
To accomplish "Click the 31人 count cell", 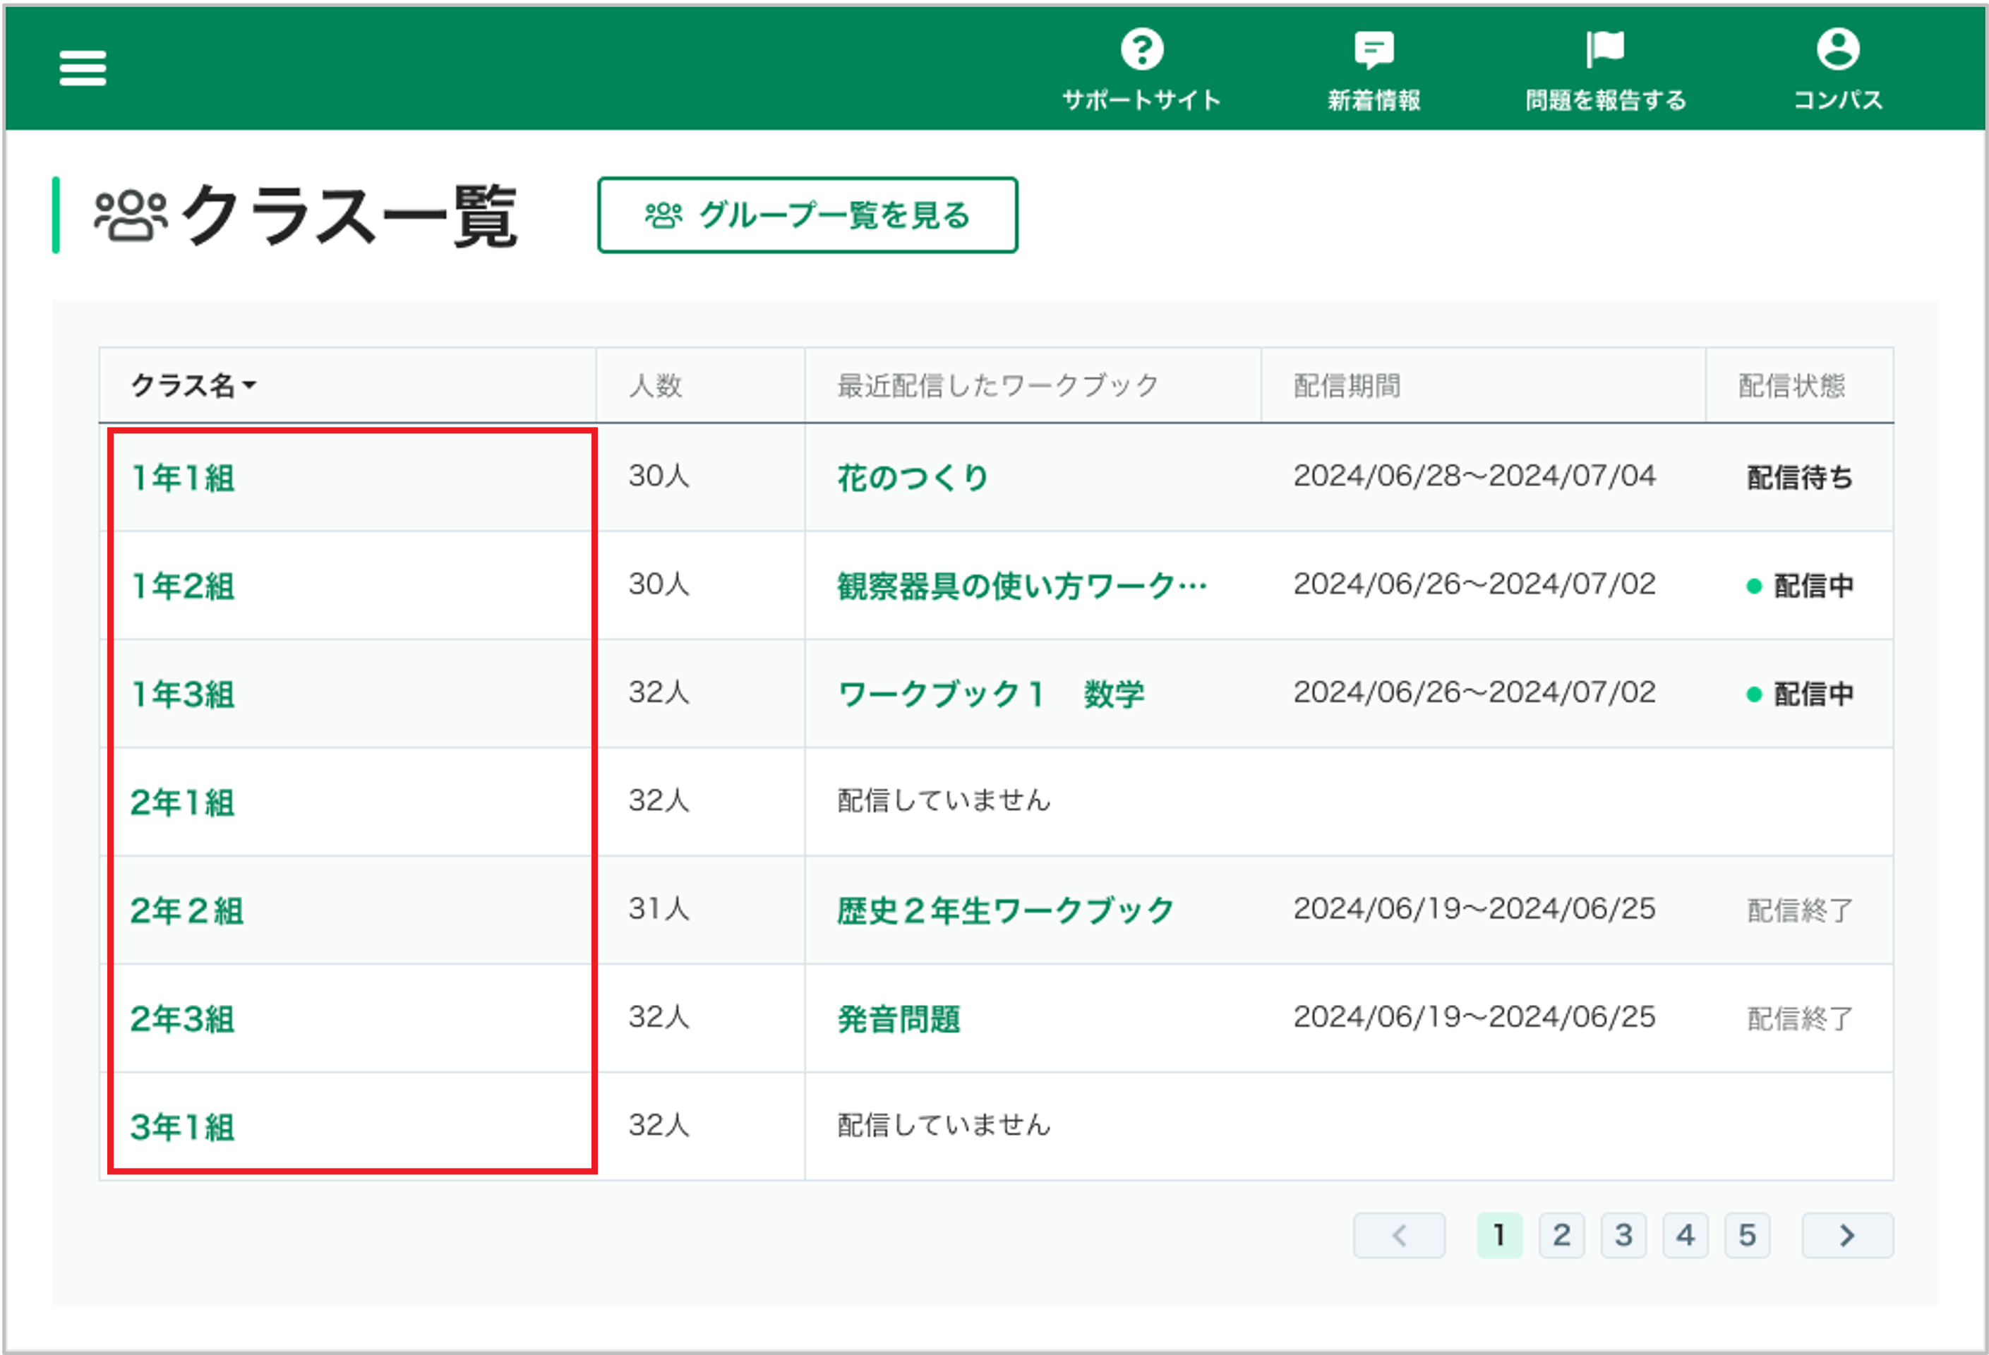I will click(658, 908).
